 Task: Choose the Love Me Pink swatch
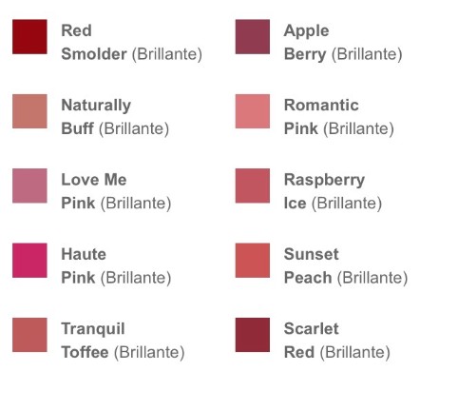29,185
